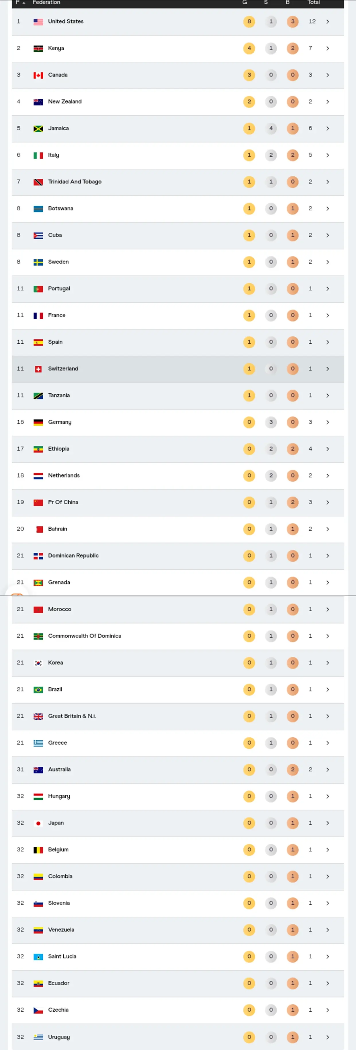Open details chevron for Greece

(x=328, y=743)
